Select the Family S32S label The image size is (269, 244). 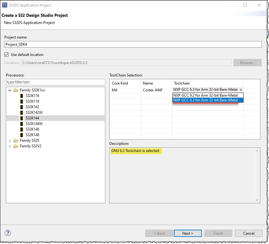[30, 140]
